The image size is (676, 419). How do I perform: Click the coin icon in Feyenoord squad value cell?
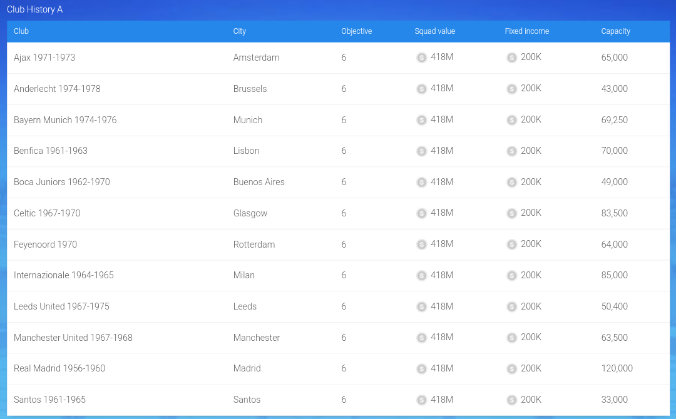[422, 245]
